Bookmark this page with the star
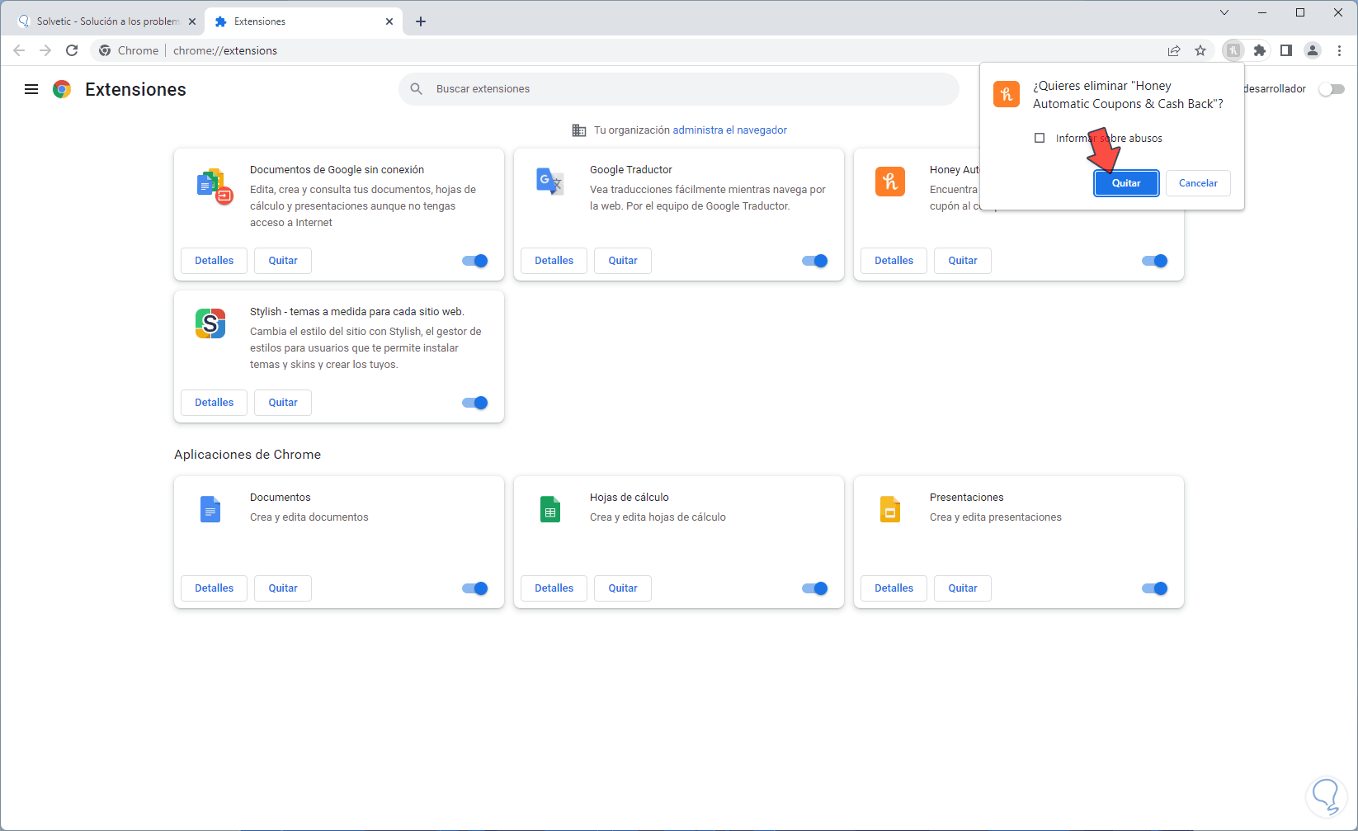1358x831 pixels. point(1200,50)
